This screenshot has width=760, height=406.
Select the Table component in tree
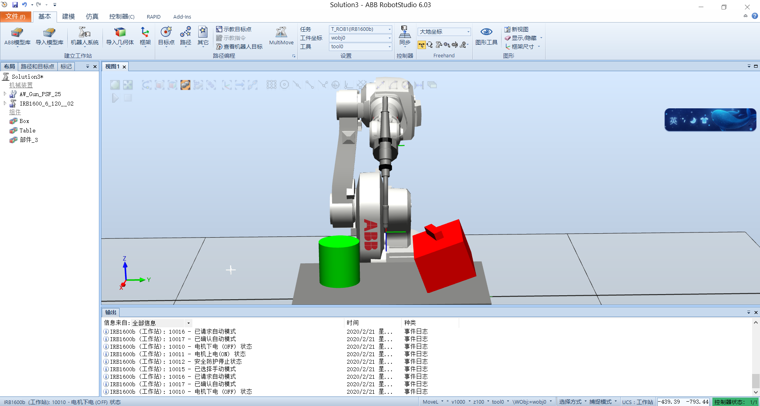click(27, 130)
